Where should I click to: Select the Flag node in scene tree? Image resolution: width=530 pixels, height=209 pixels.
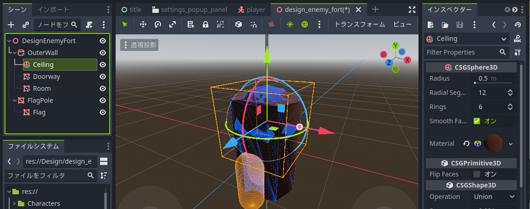click(39, 112)
